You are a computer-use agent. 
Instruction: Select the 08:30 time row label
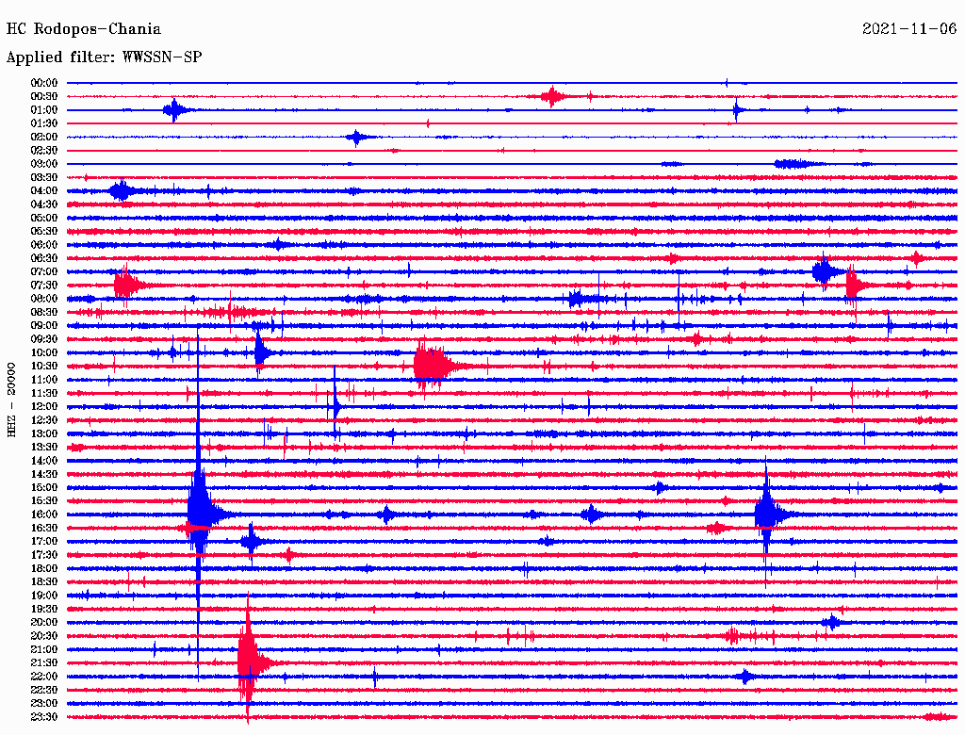click(44, 312)
